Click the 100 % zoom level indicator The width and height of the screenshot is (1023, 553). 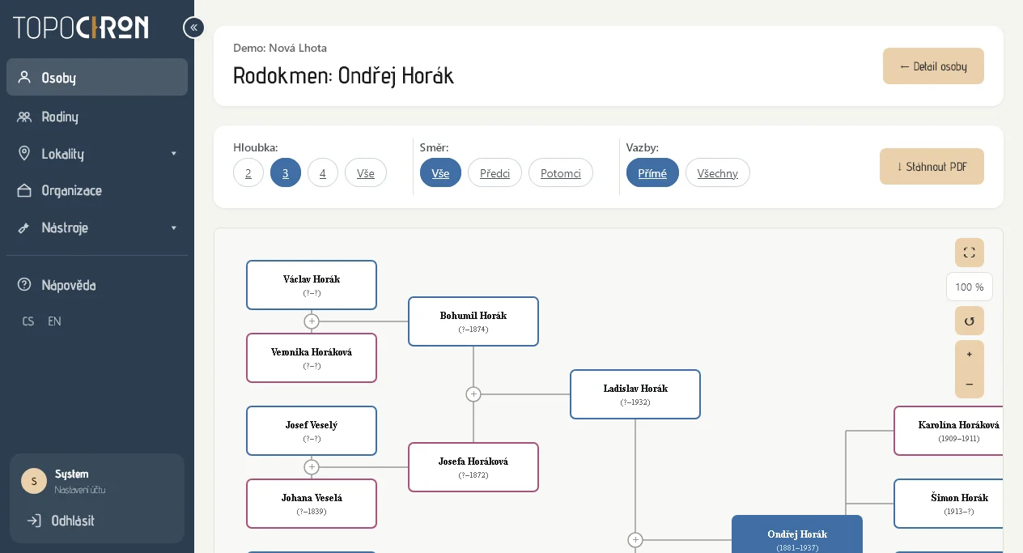pyautogui.click(x=970, y=287)
